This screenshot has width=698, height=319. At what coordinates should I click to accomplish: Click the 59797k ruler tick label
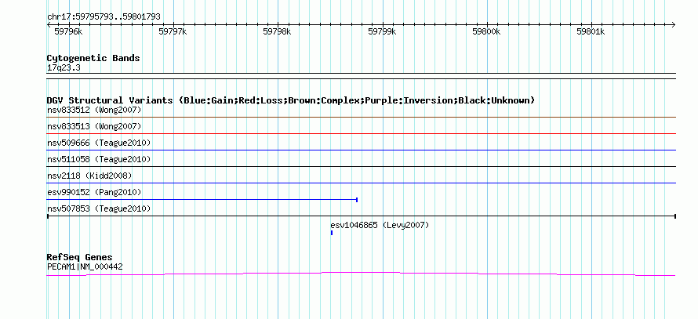pyautogui.click(x=173, y=31)
